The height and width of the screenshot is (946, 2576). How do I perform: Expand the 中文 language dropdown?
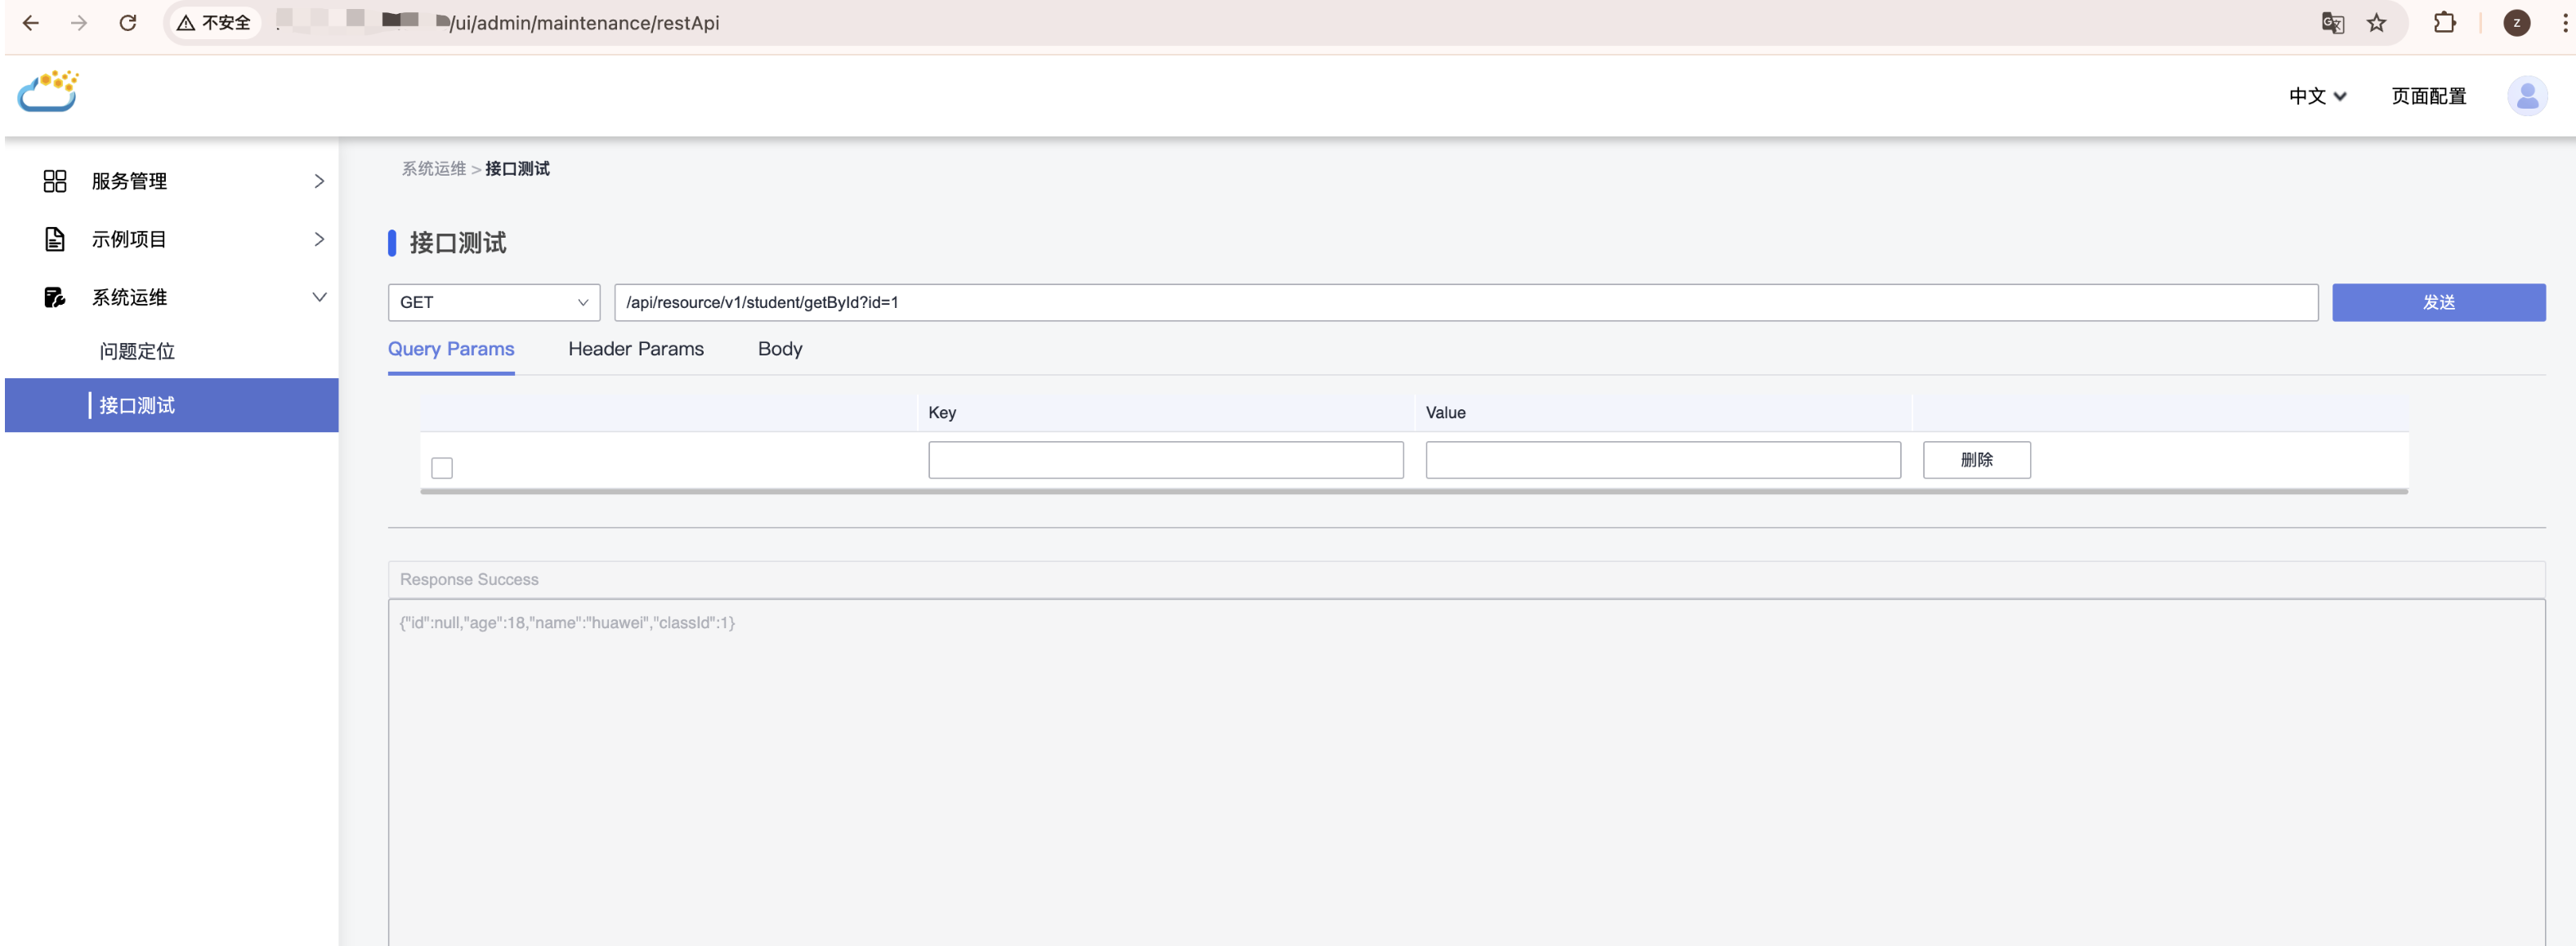click(2317, 96)
